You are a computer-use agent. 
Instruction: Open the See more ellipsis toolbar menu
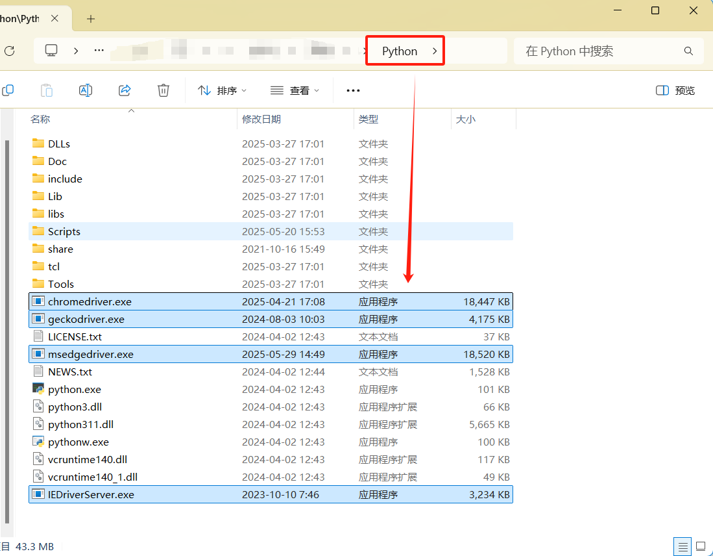tap(354, 91)
